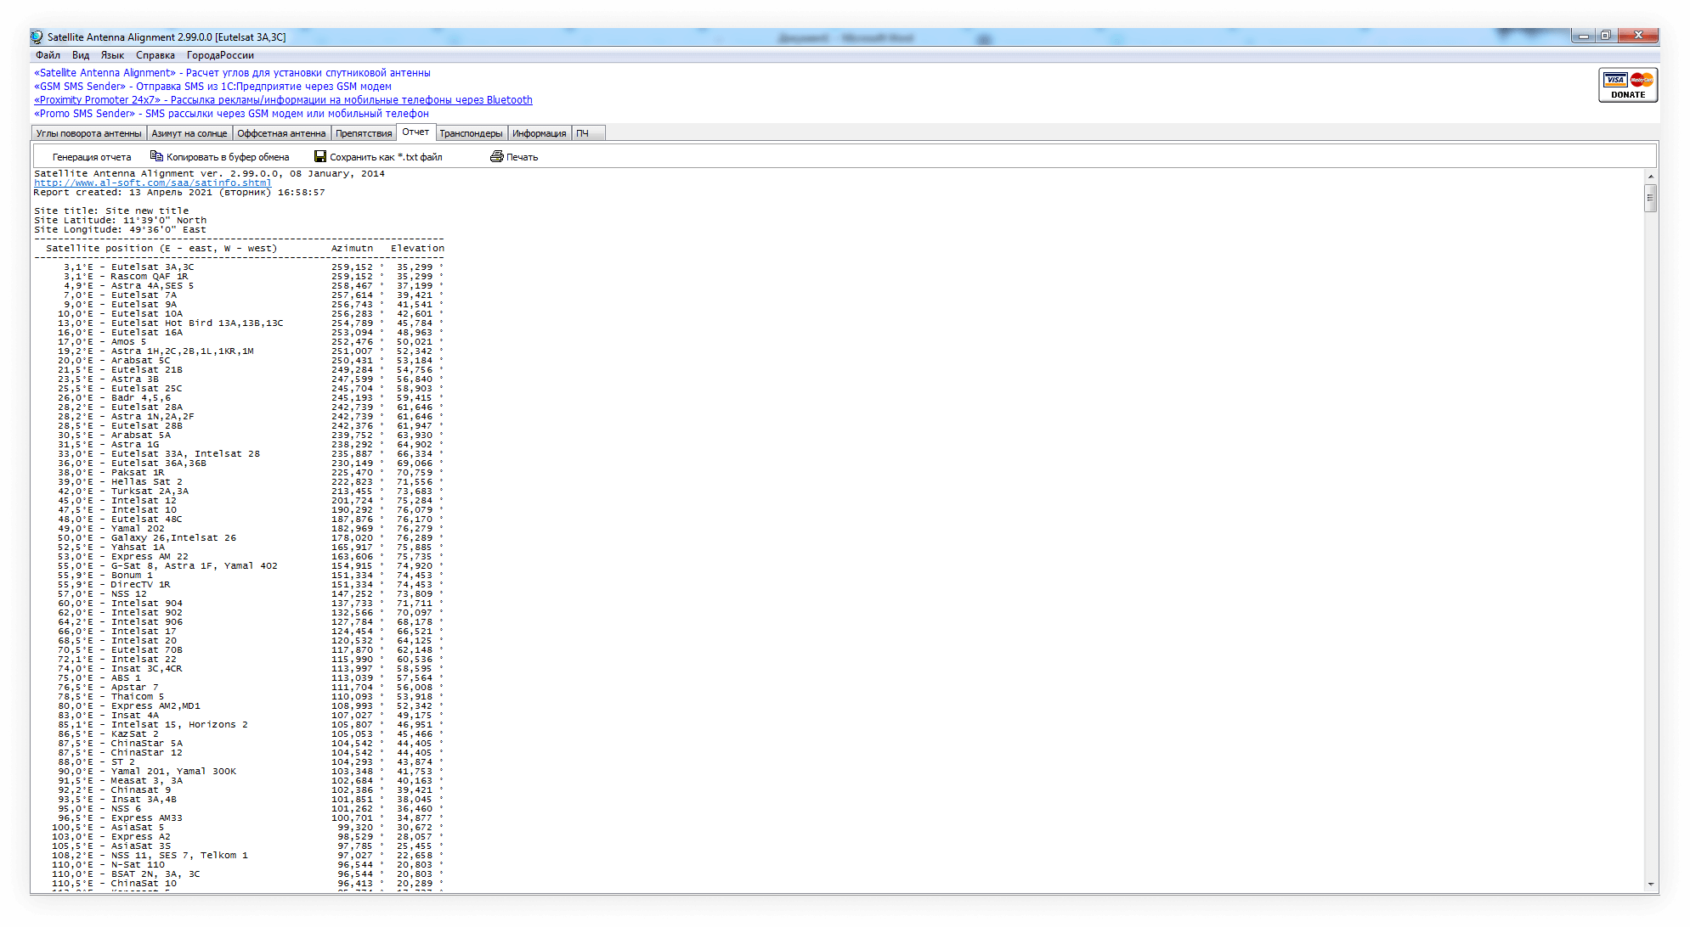Switch to Оффсетная антенна tab
The image size is (1690, 927).
coord(281,133)
